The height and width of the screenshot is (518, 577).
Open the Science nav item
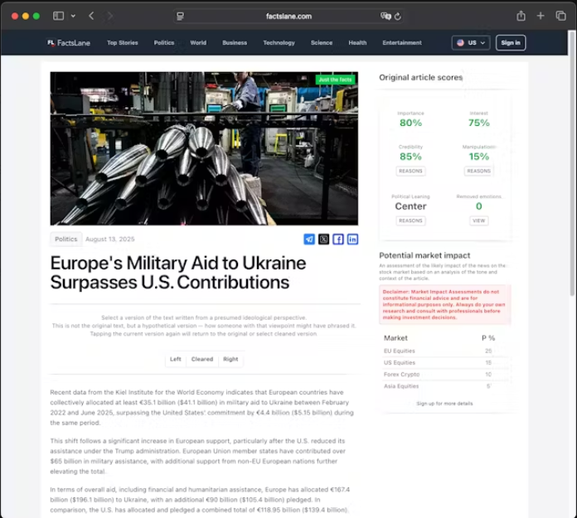(322, 42)
